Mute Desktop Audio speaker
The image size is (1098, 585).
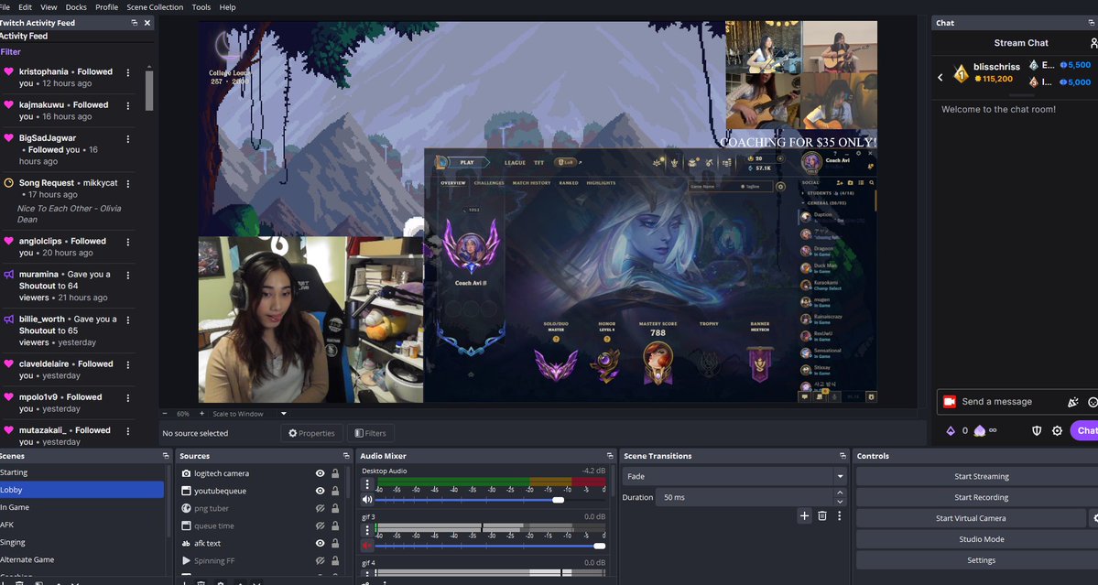click(367, 500)
